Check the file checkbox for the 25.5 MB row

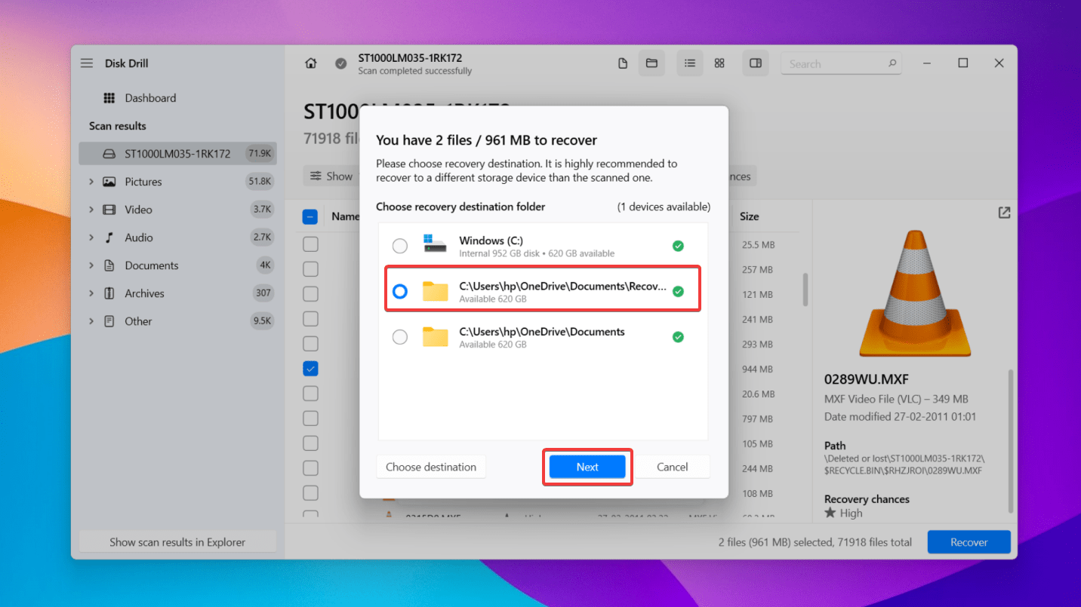(310, 244)
